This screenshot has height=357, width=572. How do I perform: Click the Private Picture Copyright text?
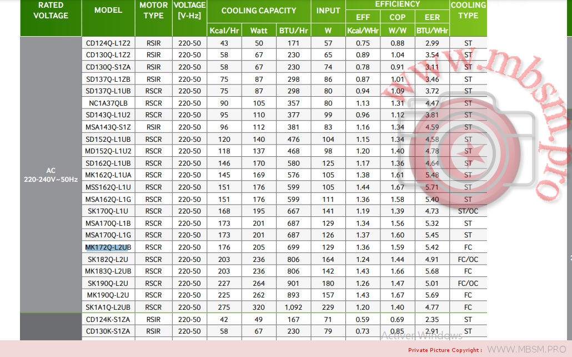coord(445,350)
